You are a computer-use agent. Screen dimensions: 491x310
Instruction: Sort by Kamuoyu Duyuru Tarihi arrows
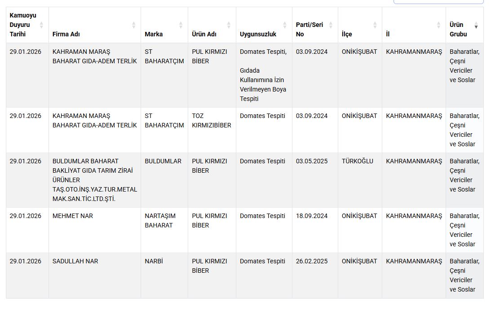click(41, 25)
